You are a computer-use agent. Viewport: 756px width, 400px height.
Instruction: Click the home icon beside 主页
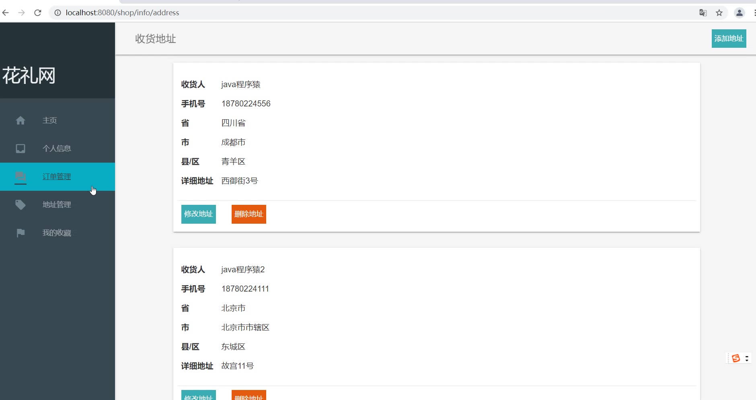(21, 120)
